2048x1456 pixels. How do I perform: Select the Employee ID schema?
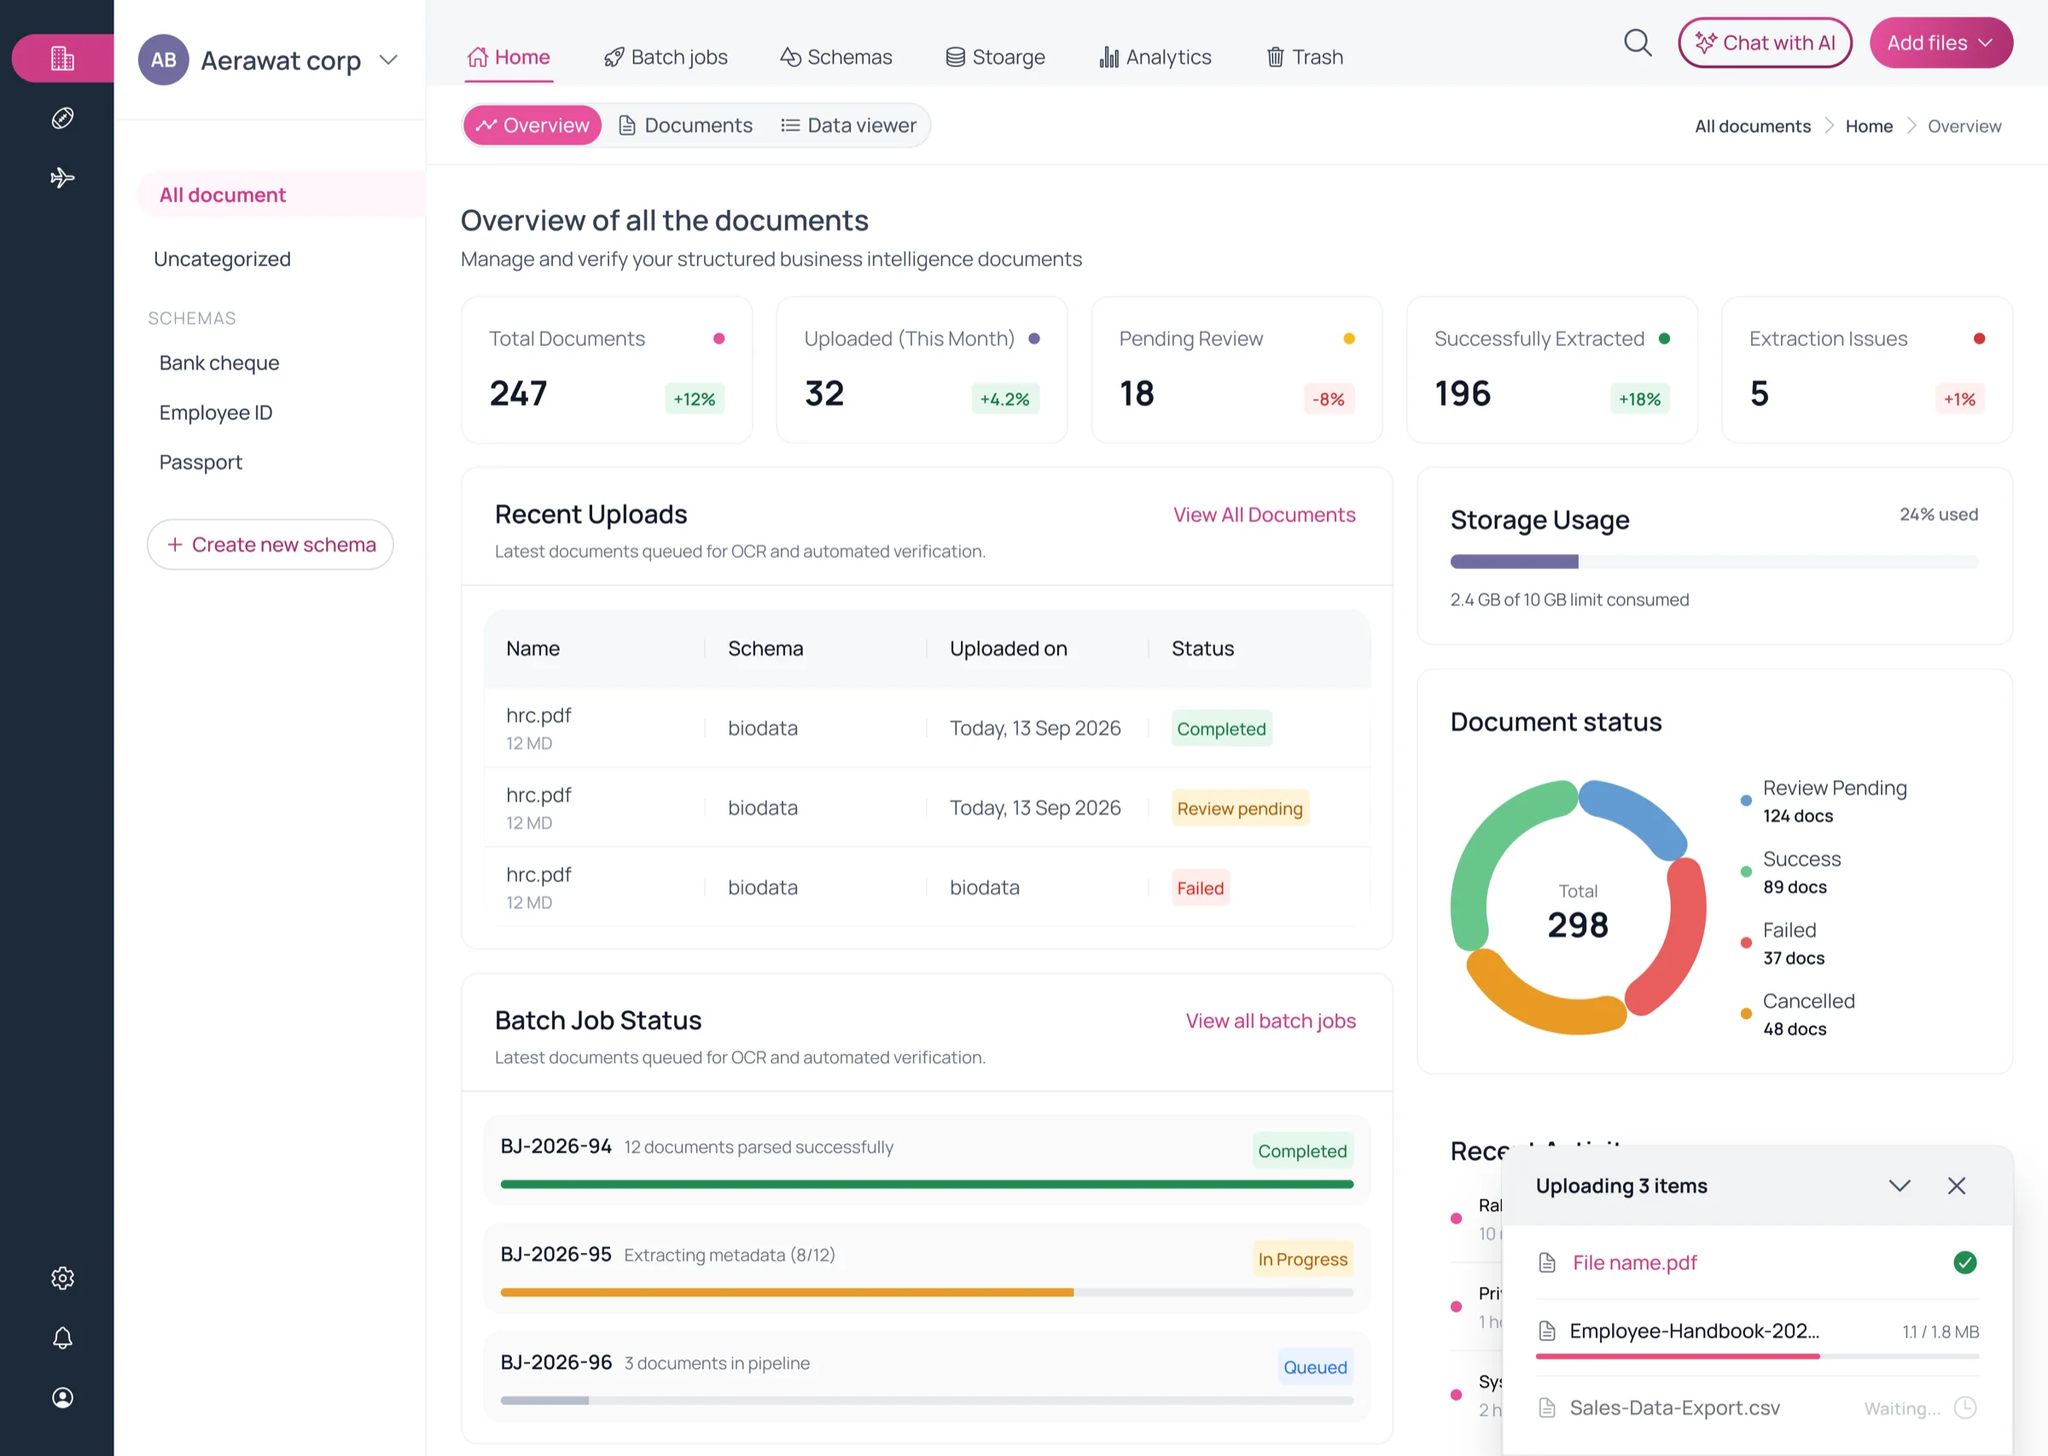(x=215, y=412)
